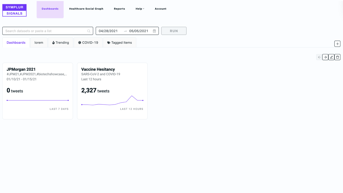Expand the Help menu
Viewport: 343px width, 193px height.
[x=140, y=9]
